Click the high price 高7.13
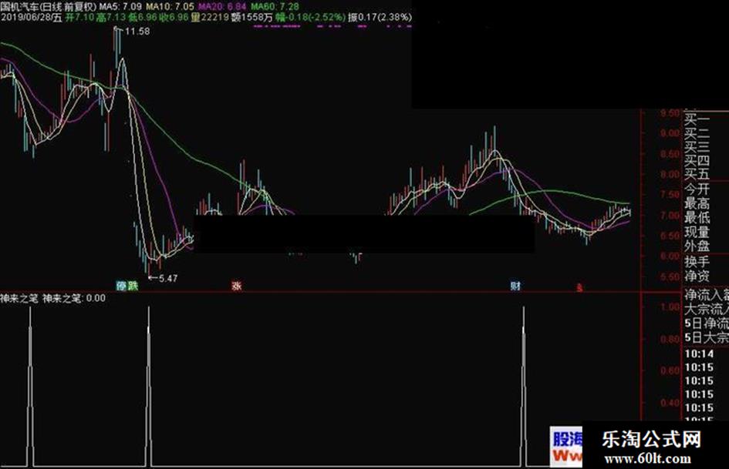Viewport: 729px width, 469px height. (110, 18)
